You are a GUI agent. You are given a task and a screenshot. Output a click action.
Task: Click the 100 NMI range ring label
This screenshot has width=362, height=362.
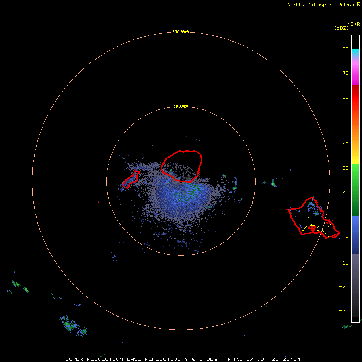181,32
